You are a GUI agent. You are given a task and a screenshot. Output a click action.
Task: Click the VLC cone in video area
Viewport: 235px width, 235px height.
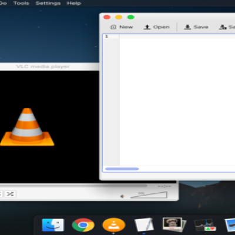[27, 127]
